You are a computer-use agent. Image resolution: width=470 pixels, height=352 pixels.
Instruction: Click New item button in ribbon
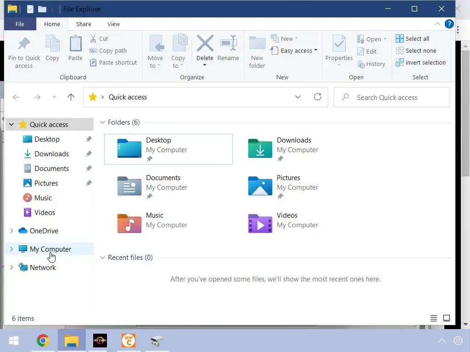[285, 38]
